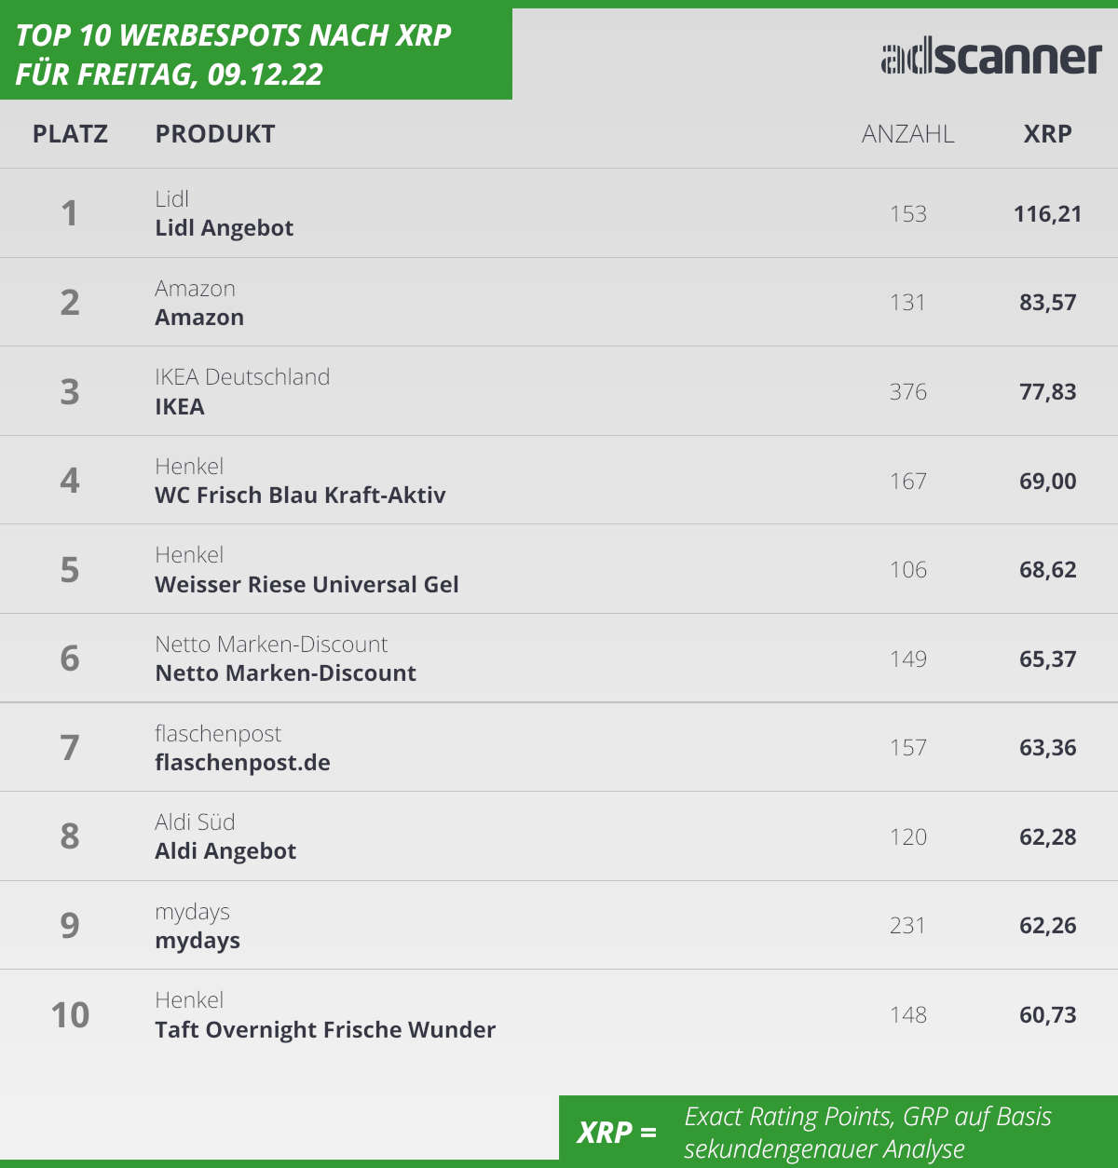Select rank number 10
Screen dimensions: 1118x1168
coord(70,1015)
